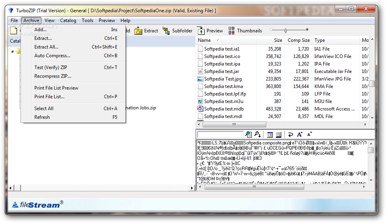The height and width of the screenshot is (223, 386).
Task: Jump to top of preview text
Action: [270, 135]
